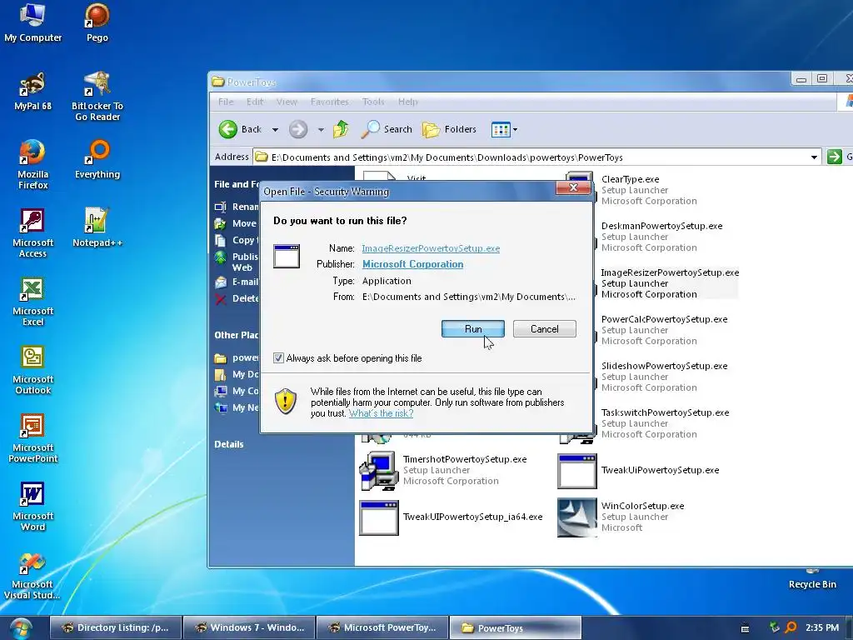Select WinColorSetup.exe file icon
The height and width of the screenshot is (640, 853).
[x=577, y=517]
